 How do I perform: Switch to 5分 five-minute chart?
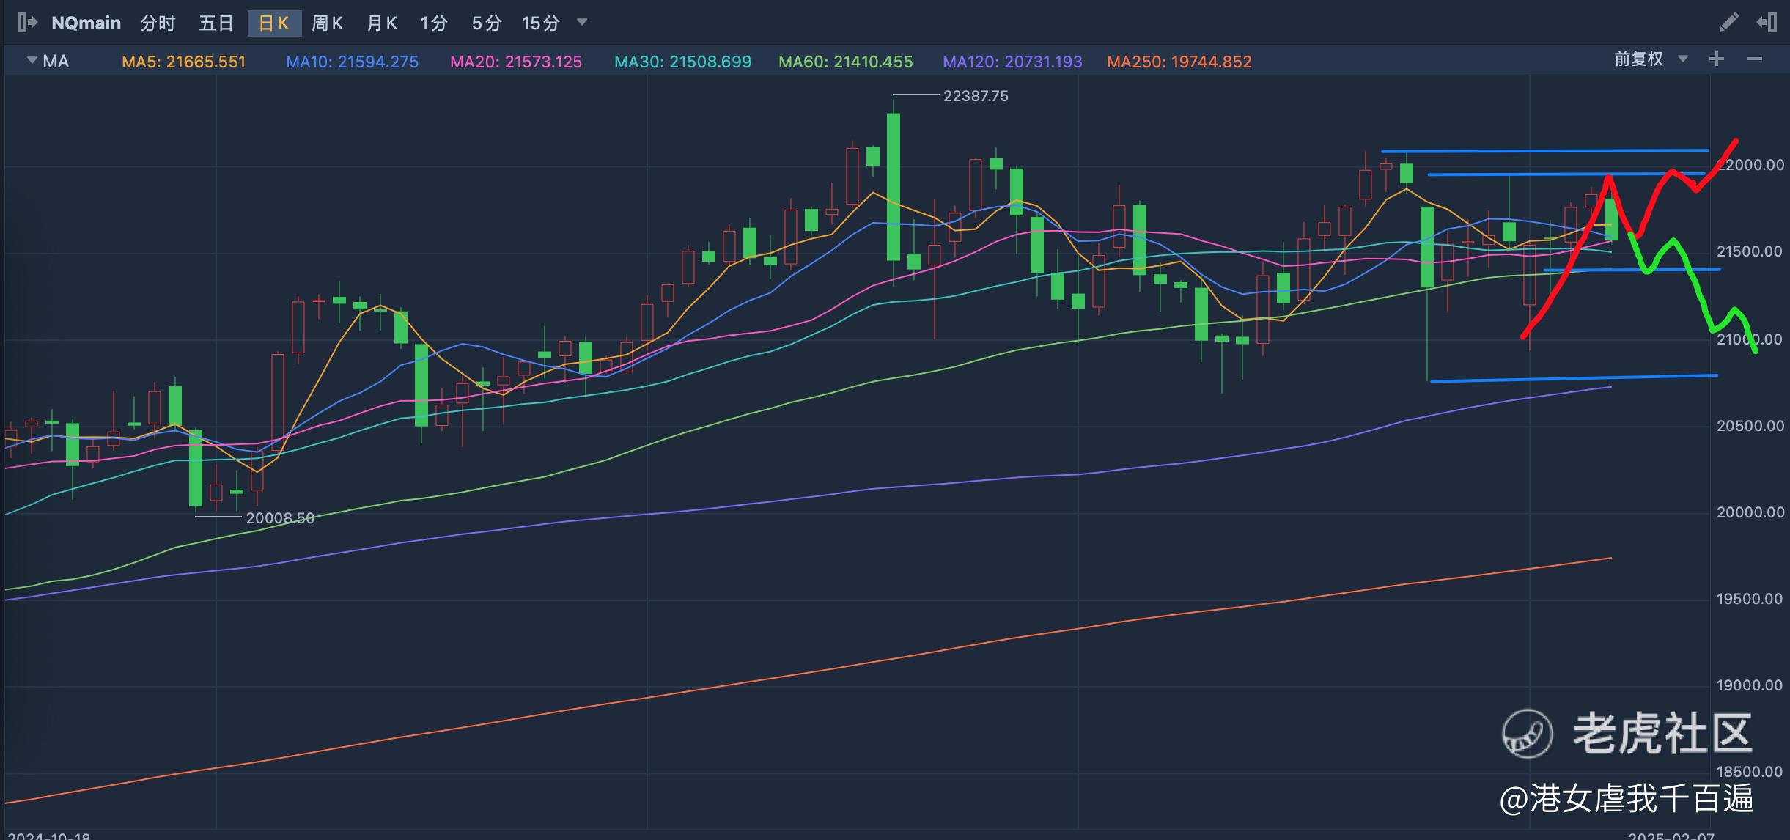click(x=487, y=23)
